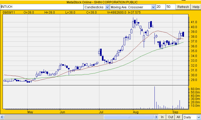Screen dimensions: 201x120
Task: Click the 35.0 price axis label
Action: [x=194, y=51]
